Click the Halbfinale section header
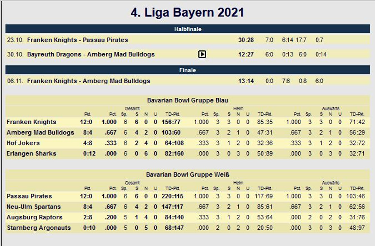The height and width of the screenshot is (246, 375). pyautogui.click(x=187, y=29)
